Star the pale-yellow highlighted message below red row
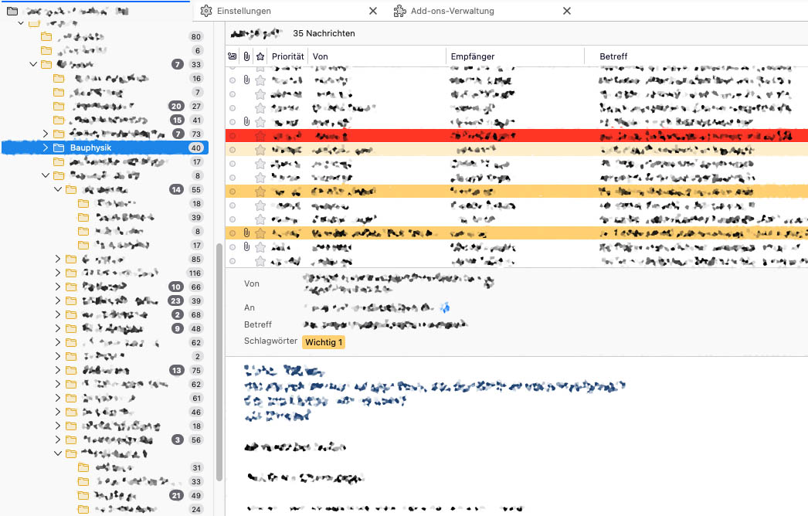The width and height of the screenshot is (808, 516). 260,149
